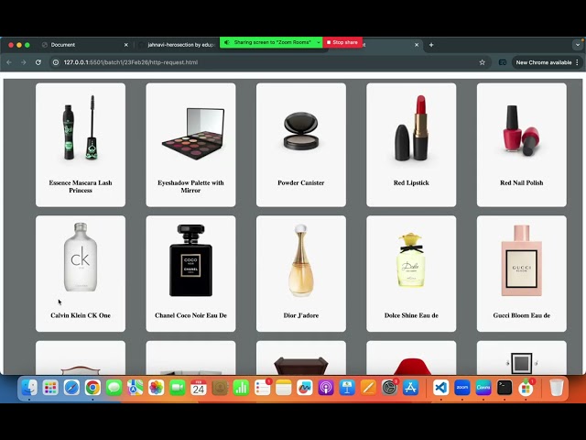The image size is (586, 440).
Task: Click 'Dolce Shine Eau de' title text
Action: pos(411,315)
